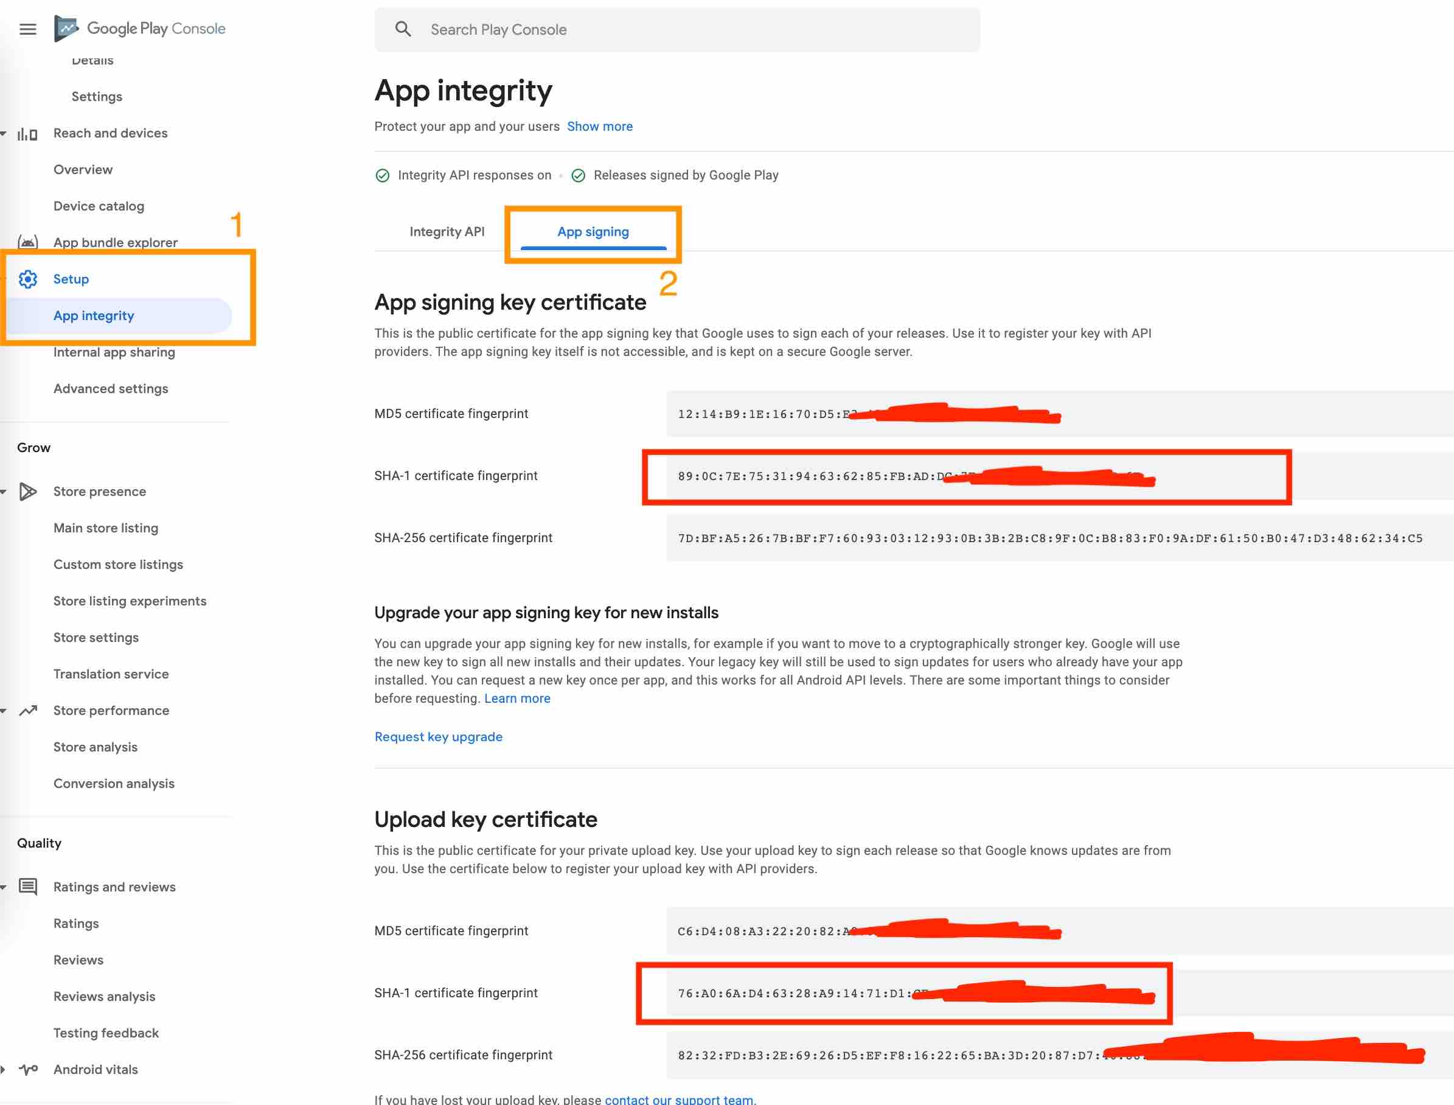Click the Reach and devices chart icon
The height and width of the screenshot is (1105, 1454).
[x=27, y=133]
